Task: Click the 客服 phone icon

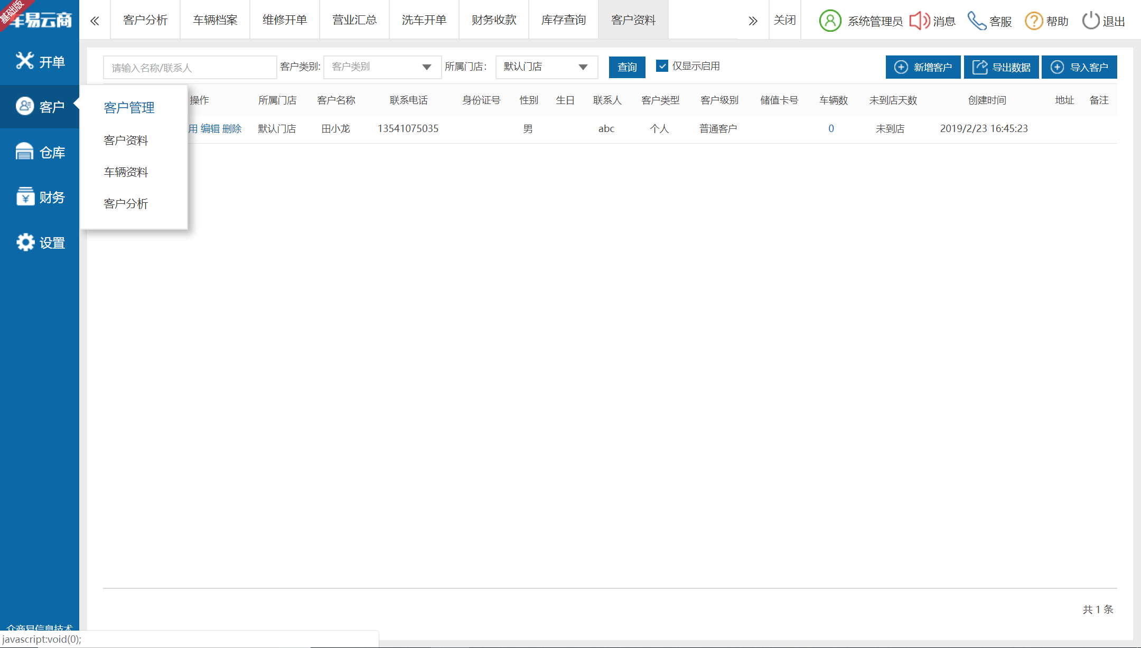Action: [x=977, y=21]
